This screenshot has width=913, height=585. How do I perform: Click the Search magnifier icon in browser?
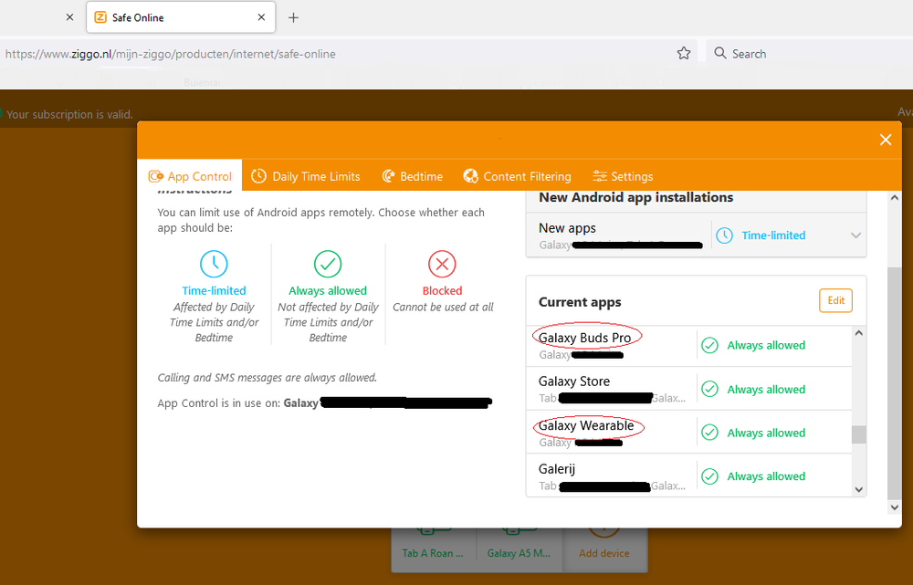pyautogui.click(x=720, y=54)
